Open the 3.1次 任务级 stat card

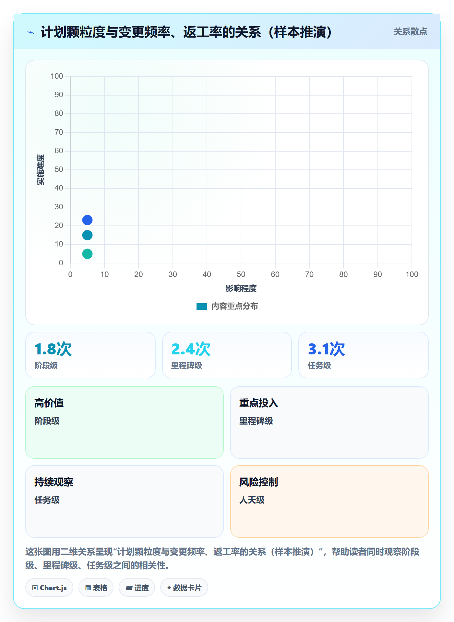coord(364,355)
